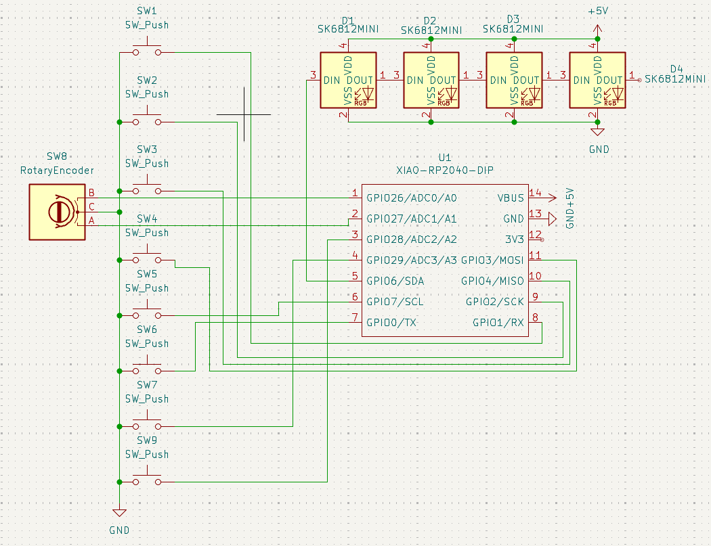Click encoder pin B label

click(91, 193)
